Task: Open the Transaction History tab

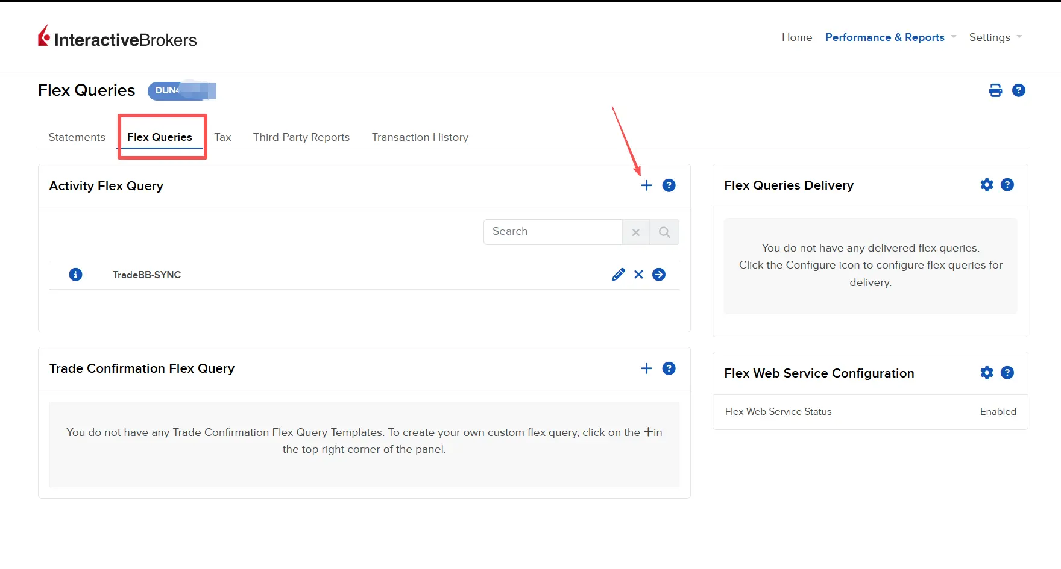Action: click(x=420, y=137)
